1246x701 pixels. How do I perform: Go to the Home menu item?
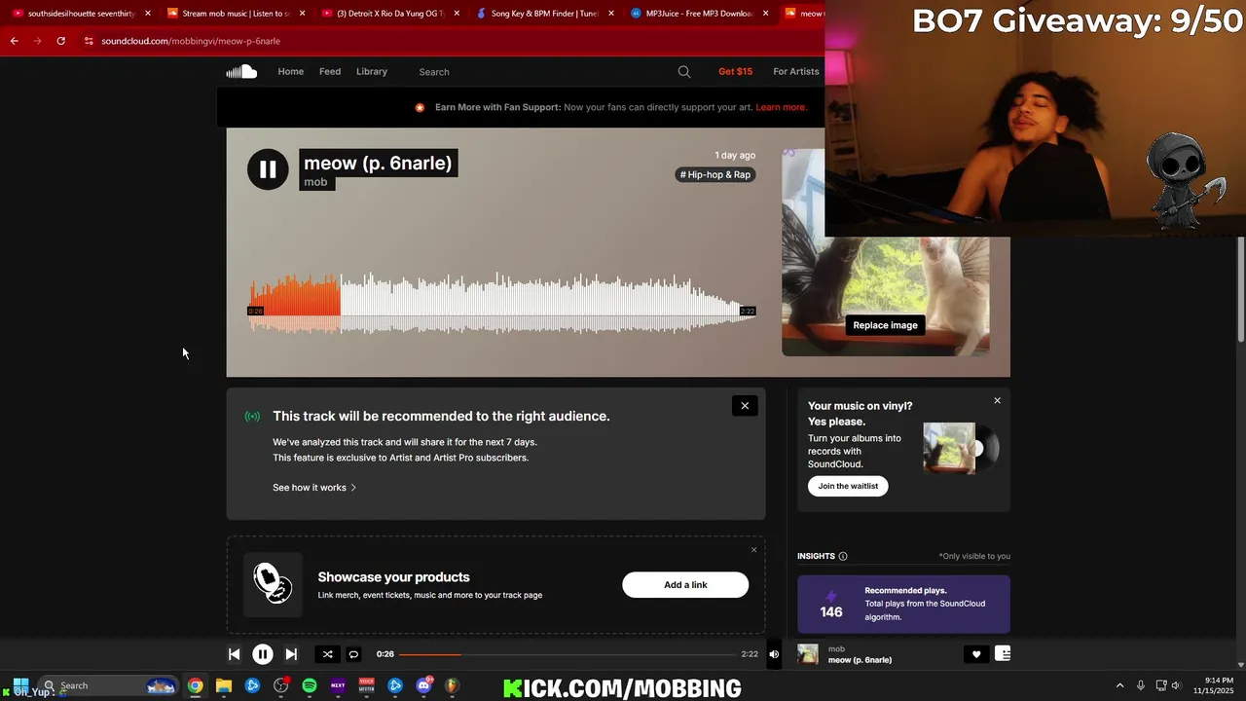coord(291,71)
